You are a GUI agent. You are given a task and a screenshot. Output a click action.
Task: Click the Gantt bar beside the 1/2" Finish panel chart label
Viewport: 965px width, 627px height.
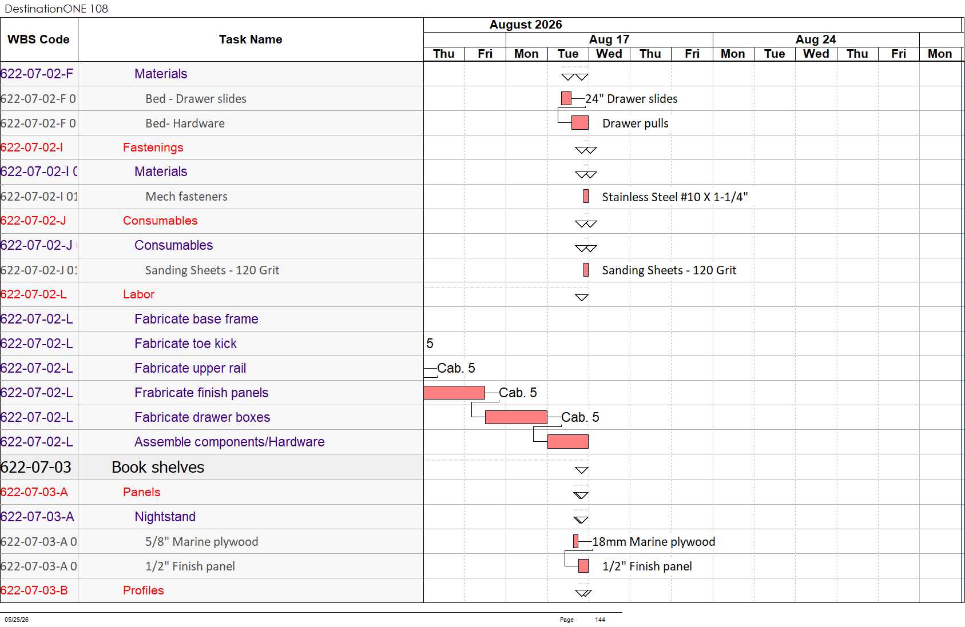tap(583, 566)
